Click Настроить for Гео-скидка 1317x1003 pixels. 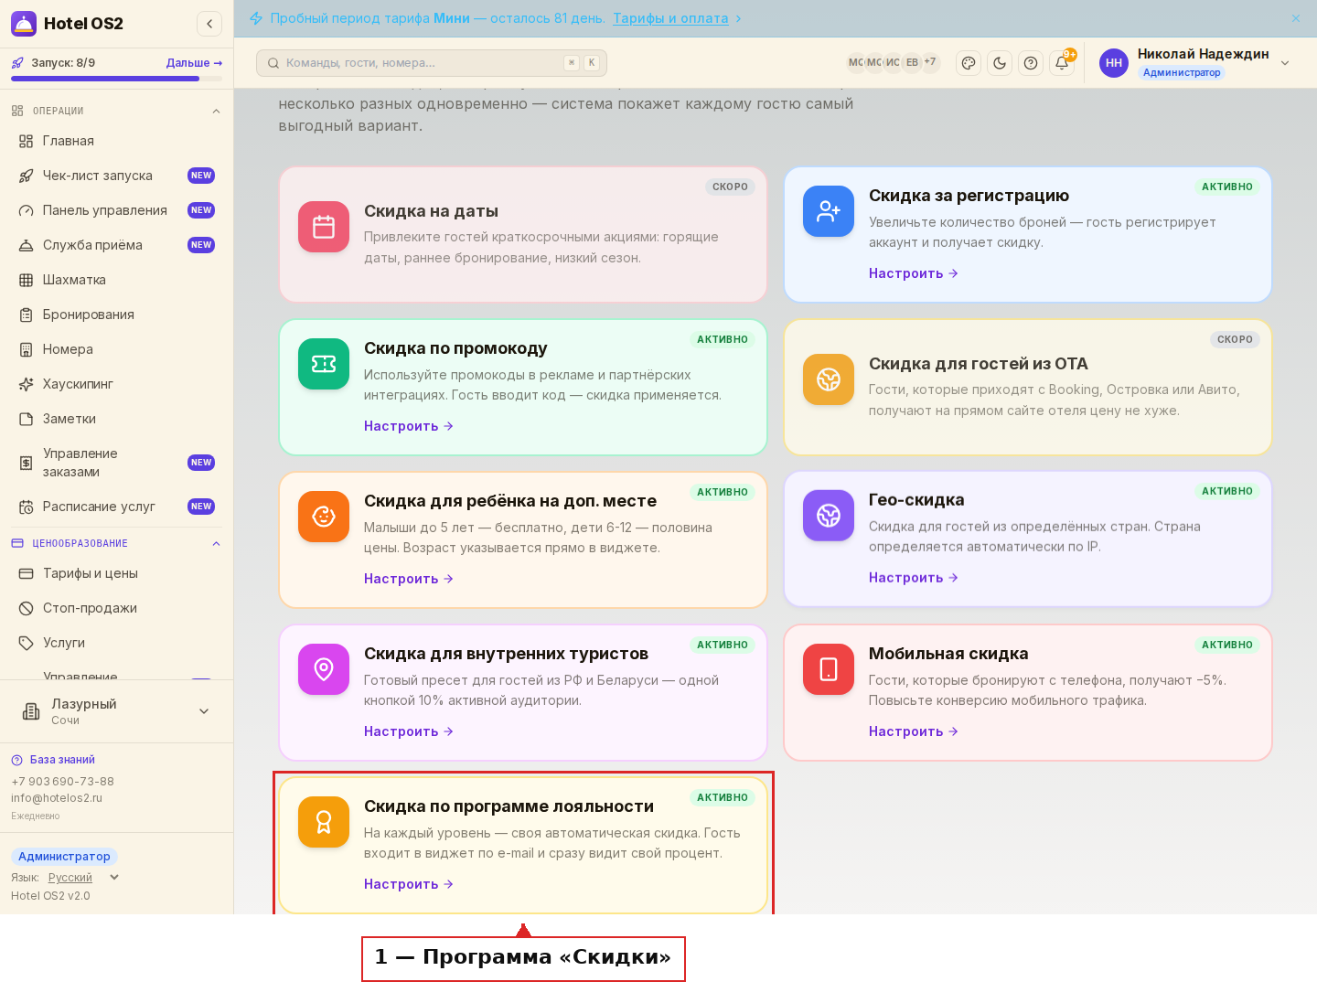[913, 578]
